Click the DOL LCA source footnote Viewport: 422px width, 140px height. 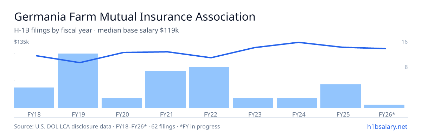point(117,126)
